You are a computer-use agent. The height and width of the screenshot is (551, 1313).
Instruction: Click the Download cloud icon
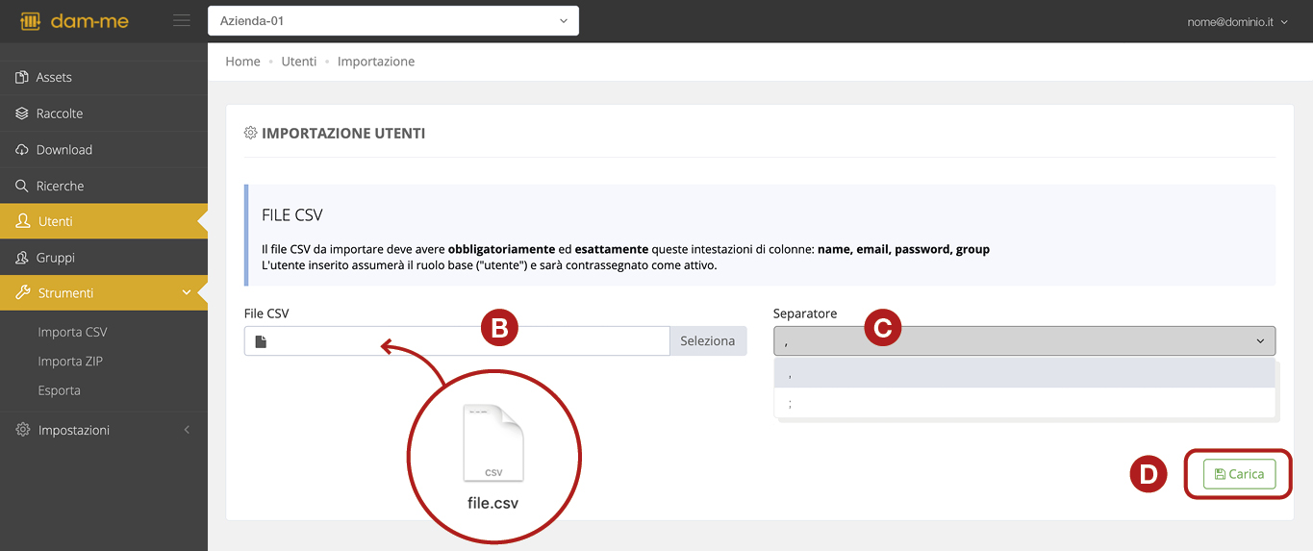(x=22, y=150)
